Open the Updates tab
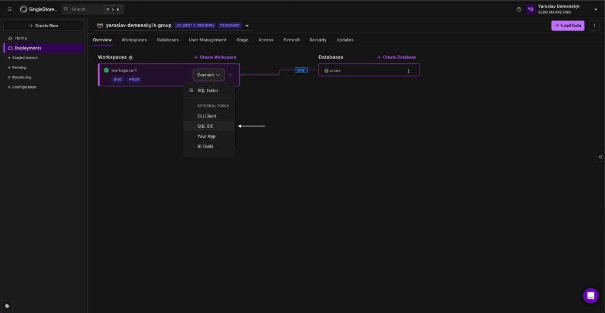 click(x=345, y=40)
